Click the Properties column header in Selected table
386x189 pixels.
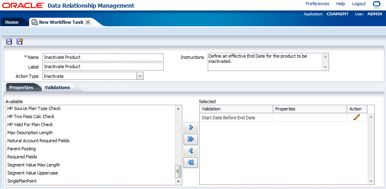(310, 109)
